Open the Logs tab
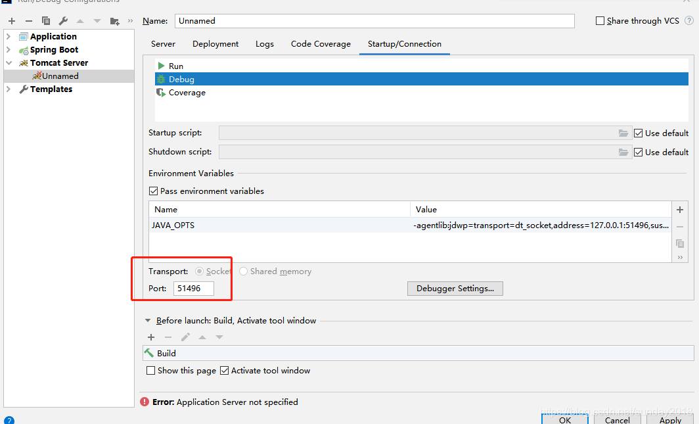The width and height of the screenshot is (699, 424). point(265,43)
